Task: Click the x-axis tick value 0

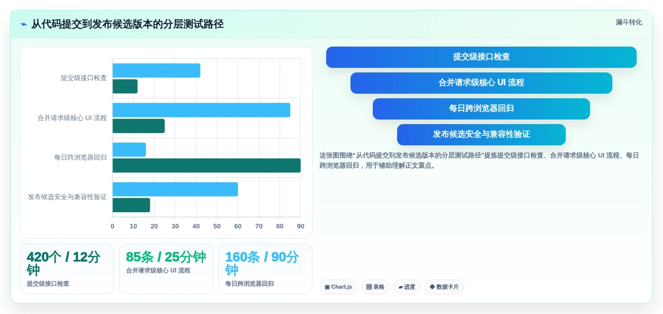Action: 112,226
